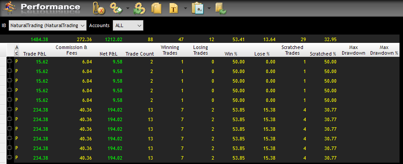This screenshot has height=164, width=403.
Task: Click the Accounts label text
Action: (x=100, y=25)
